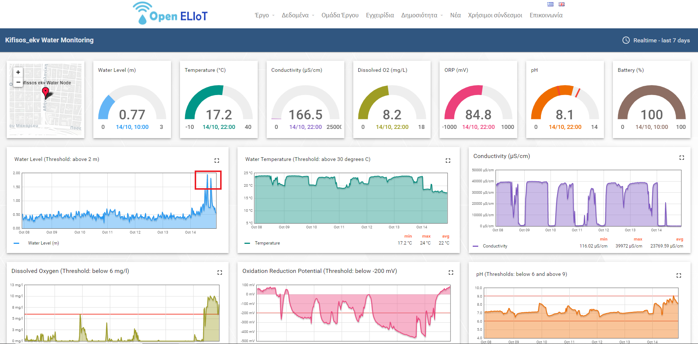Expand Water Temperature chart to fullscreen

click(448, 161)
